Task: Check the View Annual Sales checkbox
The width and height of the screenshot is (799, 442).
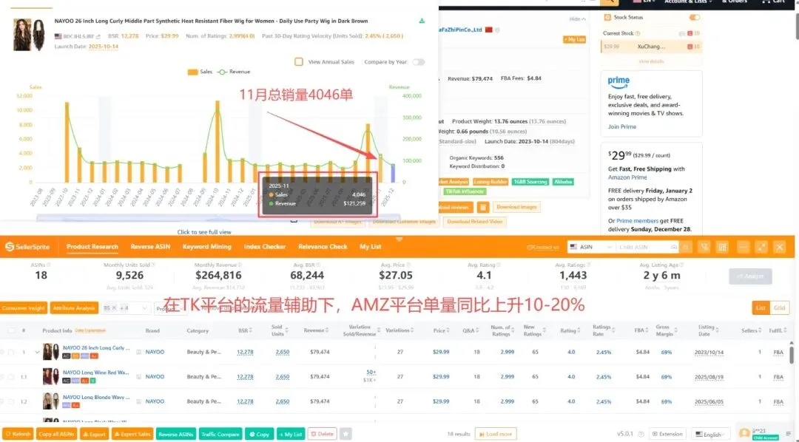Action: [299, 61]
